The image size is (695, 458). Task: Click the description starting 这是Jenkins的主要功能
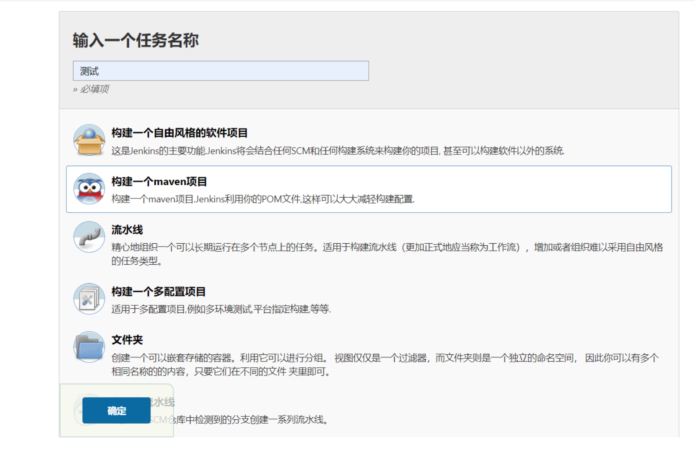point(338,151)
